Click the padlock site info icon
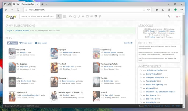 27,10
